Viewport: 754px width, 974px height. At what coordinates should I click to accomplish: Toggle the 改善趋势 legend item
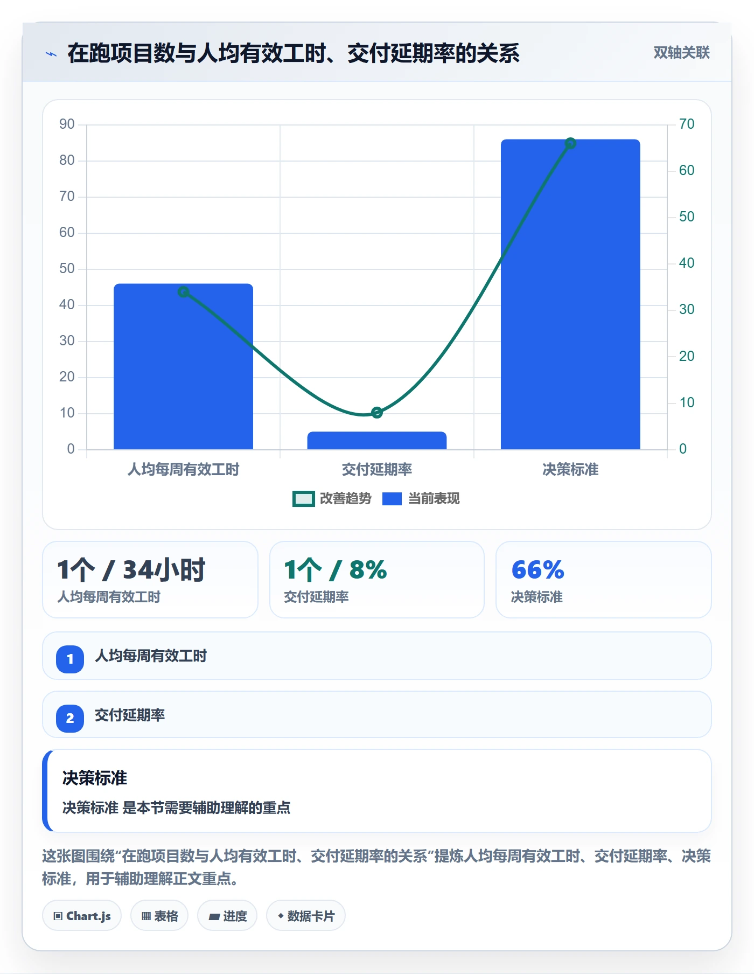pos(332,499)
